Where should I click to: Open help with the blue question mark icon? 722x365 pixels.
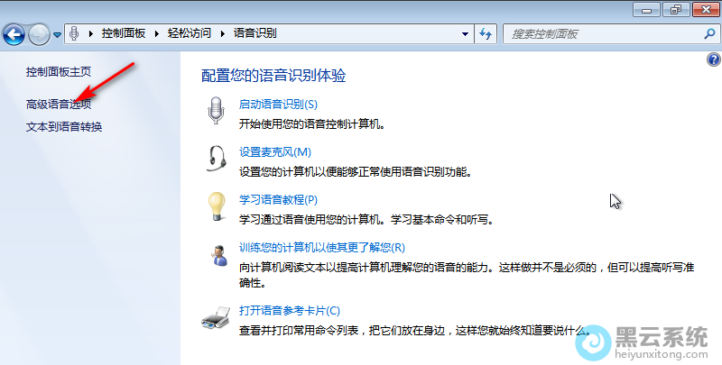point(713,59)
